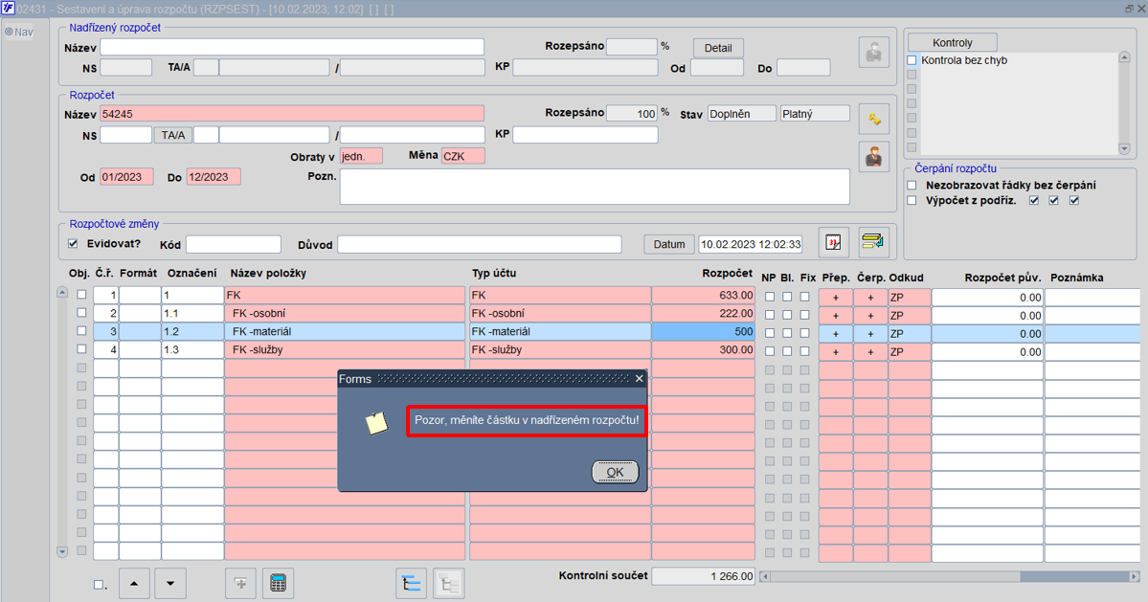Uncheck the Evidovat? checkbox

73,244
